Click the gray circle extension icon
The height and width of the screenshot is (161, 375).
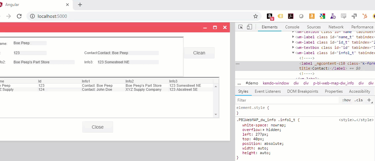point(301,16)
